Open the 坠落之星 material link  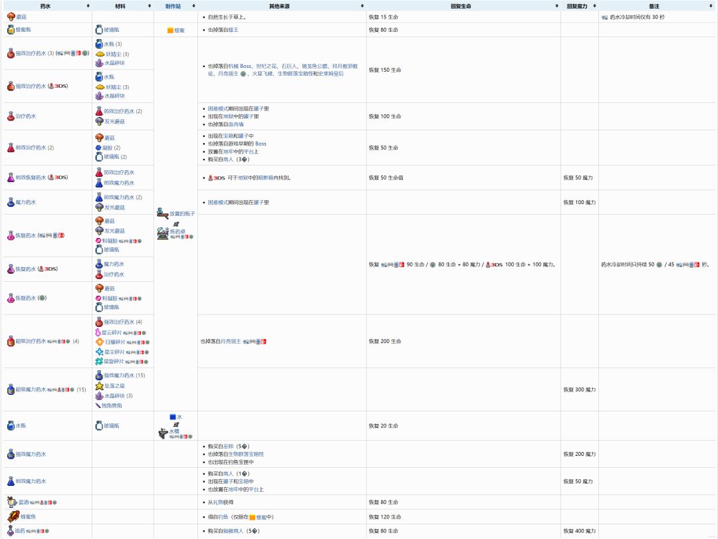pos(114,385)
